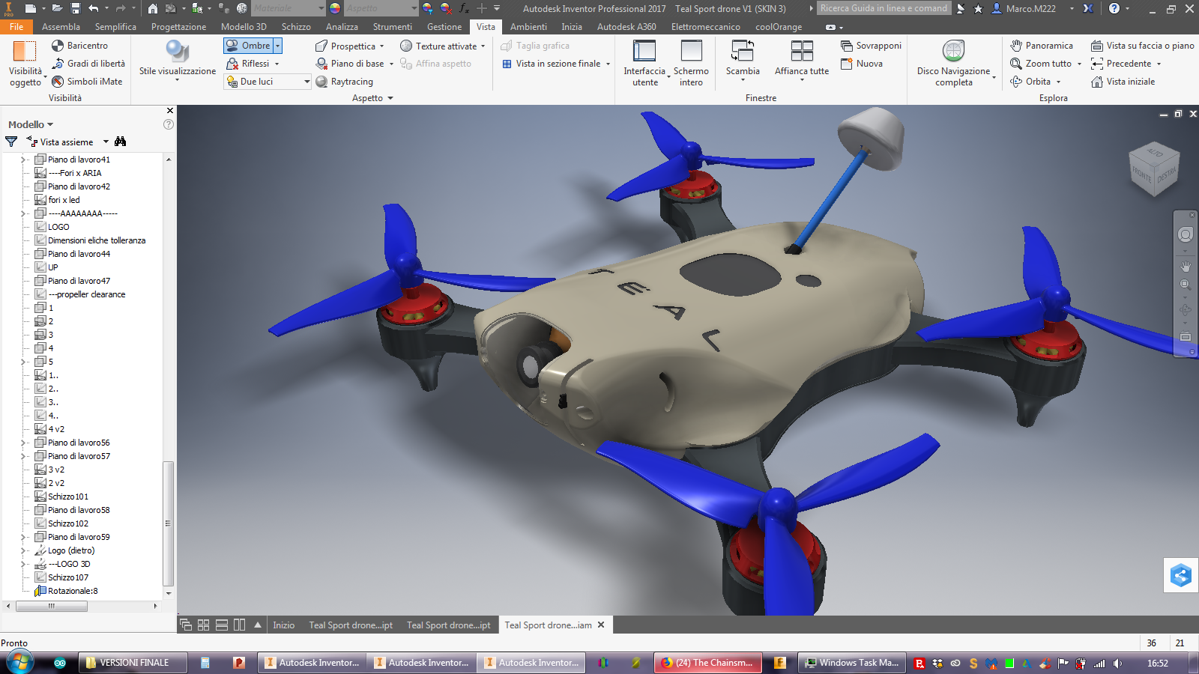Open the Modello browser dropdown
Screen dimensions: 1199x674
pyautogui.click(x=31, y=124)
